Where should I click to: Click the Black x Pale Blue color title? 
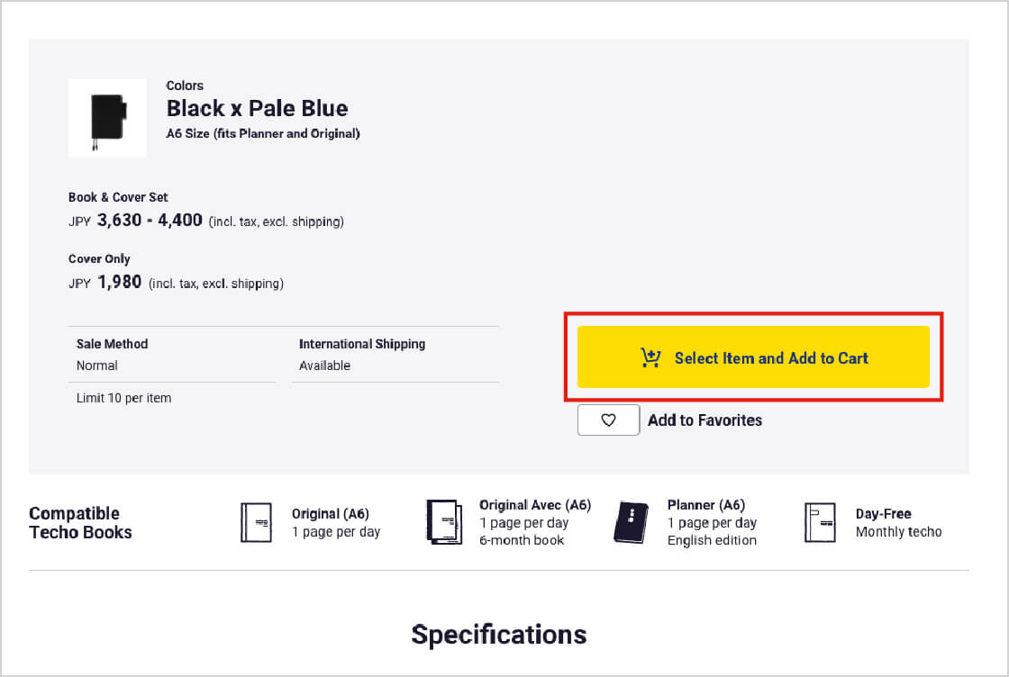tap(257, 108)
